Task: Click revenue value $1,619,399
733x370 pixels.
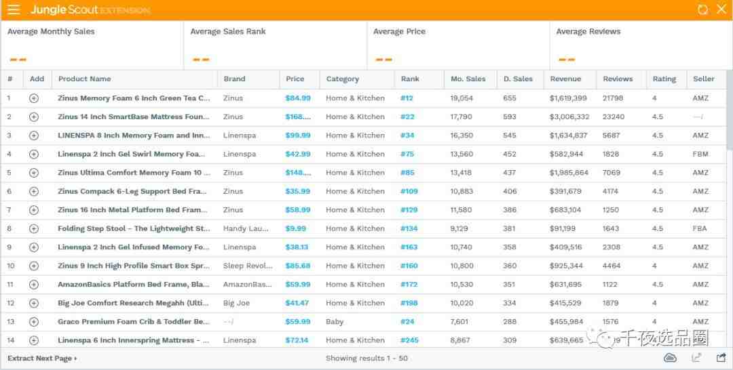Action: 569,98
